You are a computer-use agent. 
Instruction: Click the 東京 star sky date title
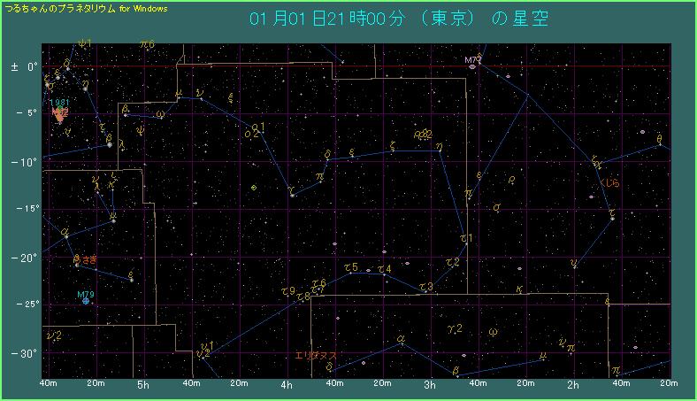pos(400,19)
